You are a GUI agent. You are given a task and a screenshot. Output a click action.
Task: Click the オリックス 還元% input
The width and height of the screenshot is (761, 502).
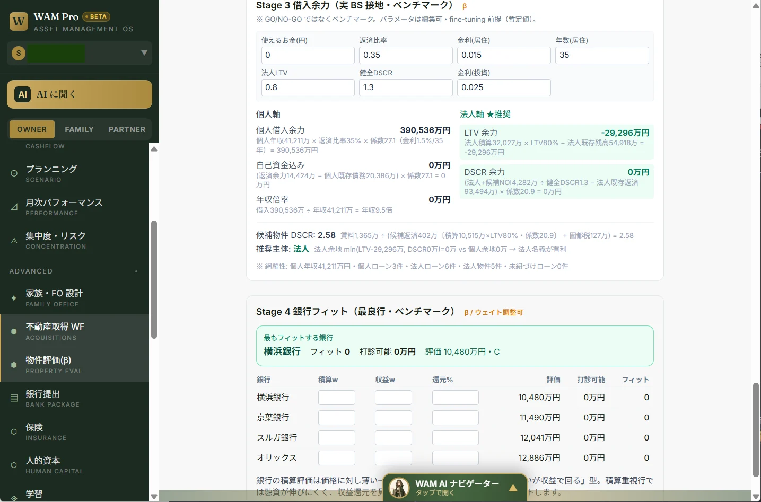coord(456,458)
